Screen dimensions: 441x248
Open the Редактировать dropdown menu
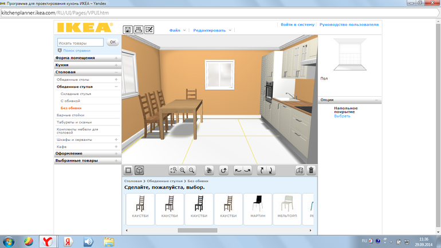coord(212,30)
